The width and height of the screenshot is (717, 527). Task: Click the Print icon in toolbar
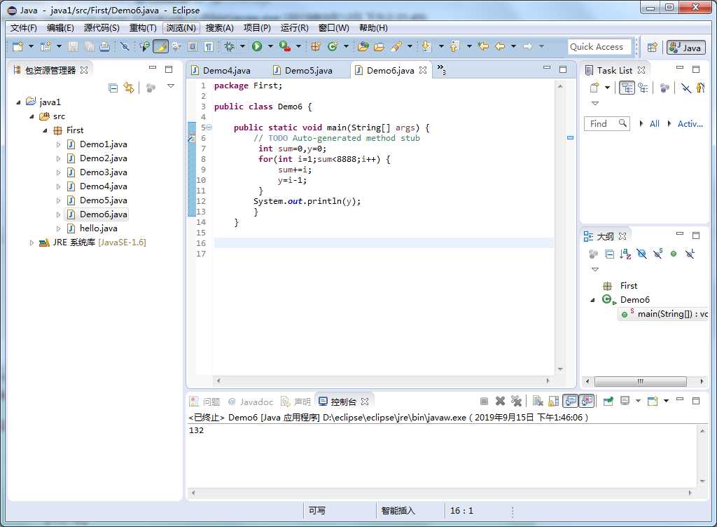click(x=105, y=46)
